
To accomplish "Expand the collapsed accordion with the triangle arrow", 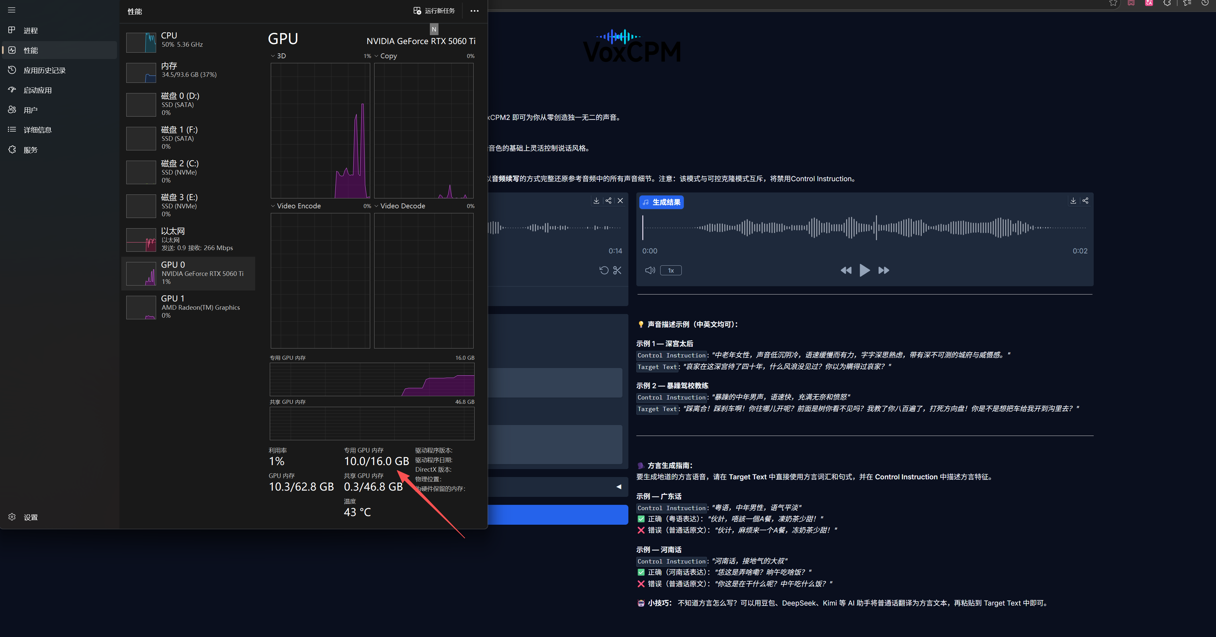I will point(618,487).
